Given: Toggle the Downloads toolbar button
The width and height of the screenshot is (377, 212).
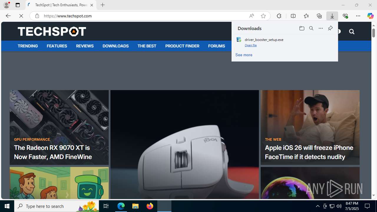Looking at the screenshot, I should [x=332, y=16].
